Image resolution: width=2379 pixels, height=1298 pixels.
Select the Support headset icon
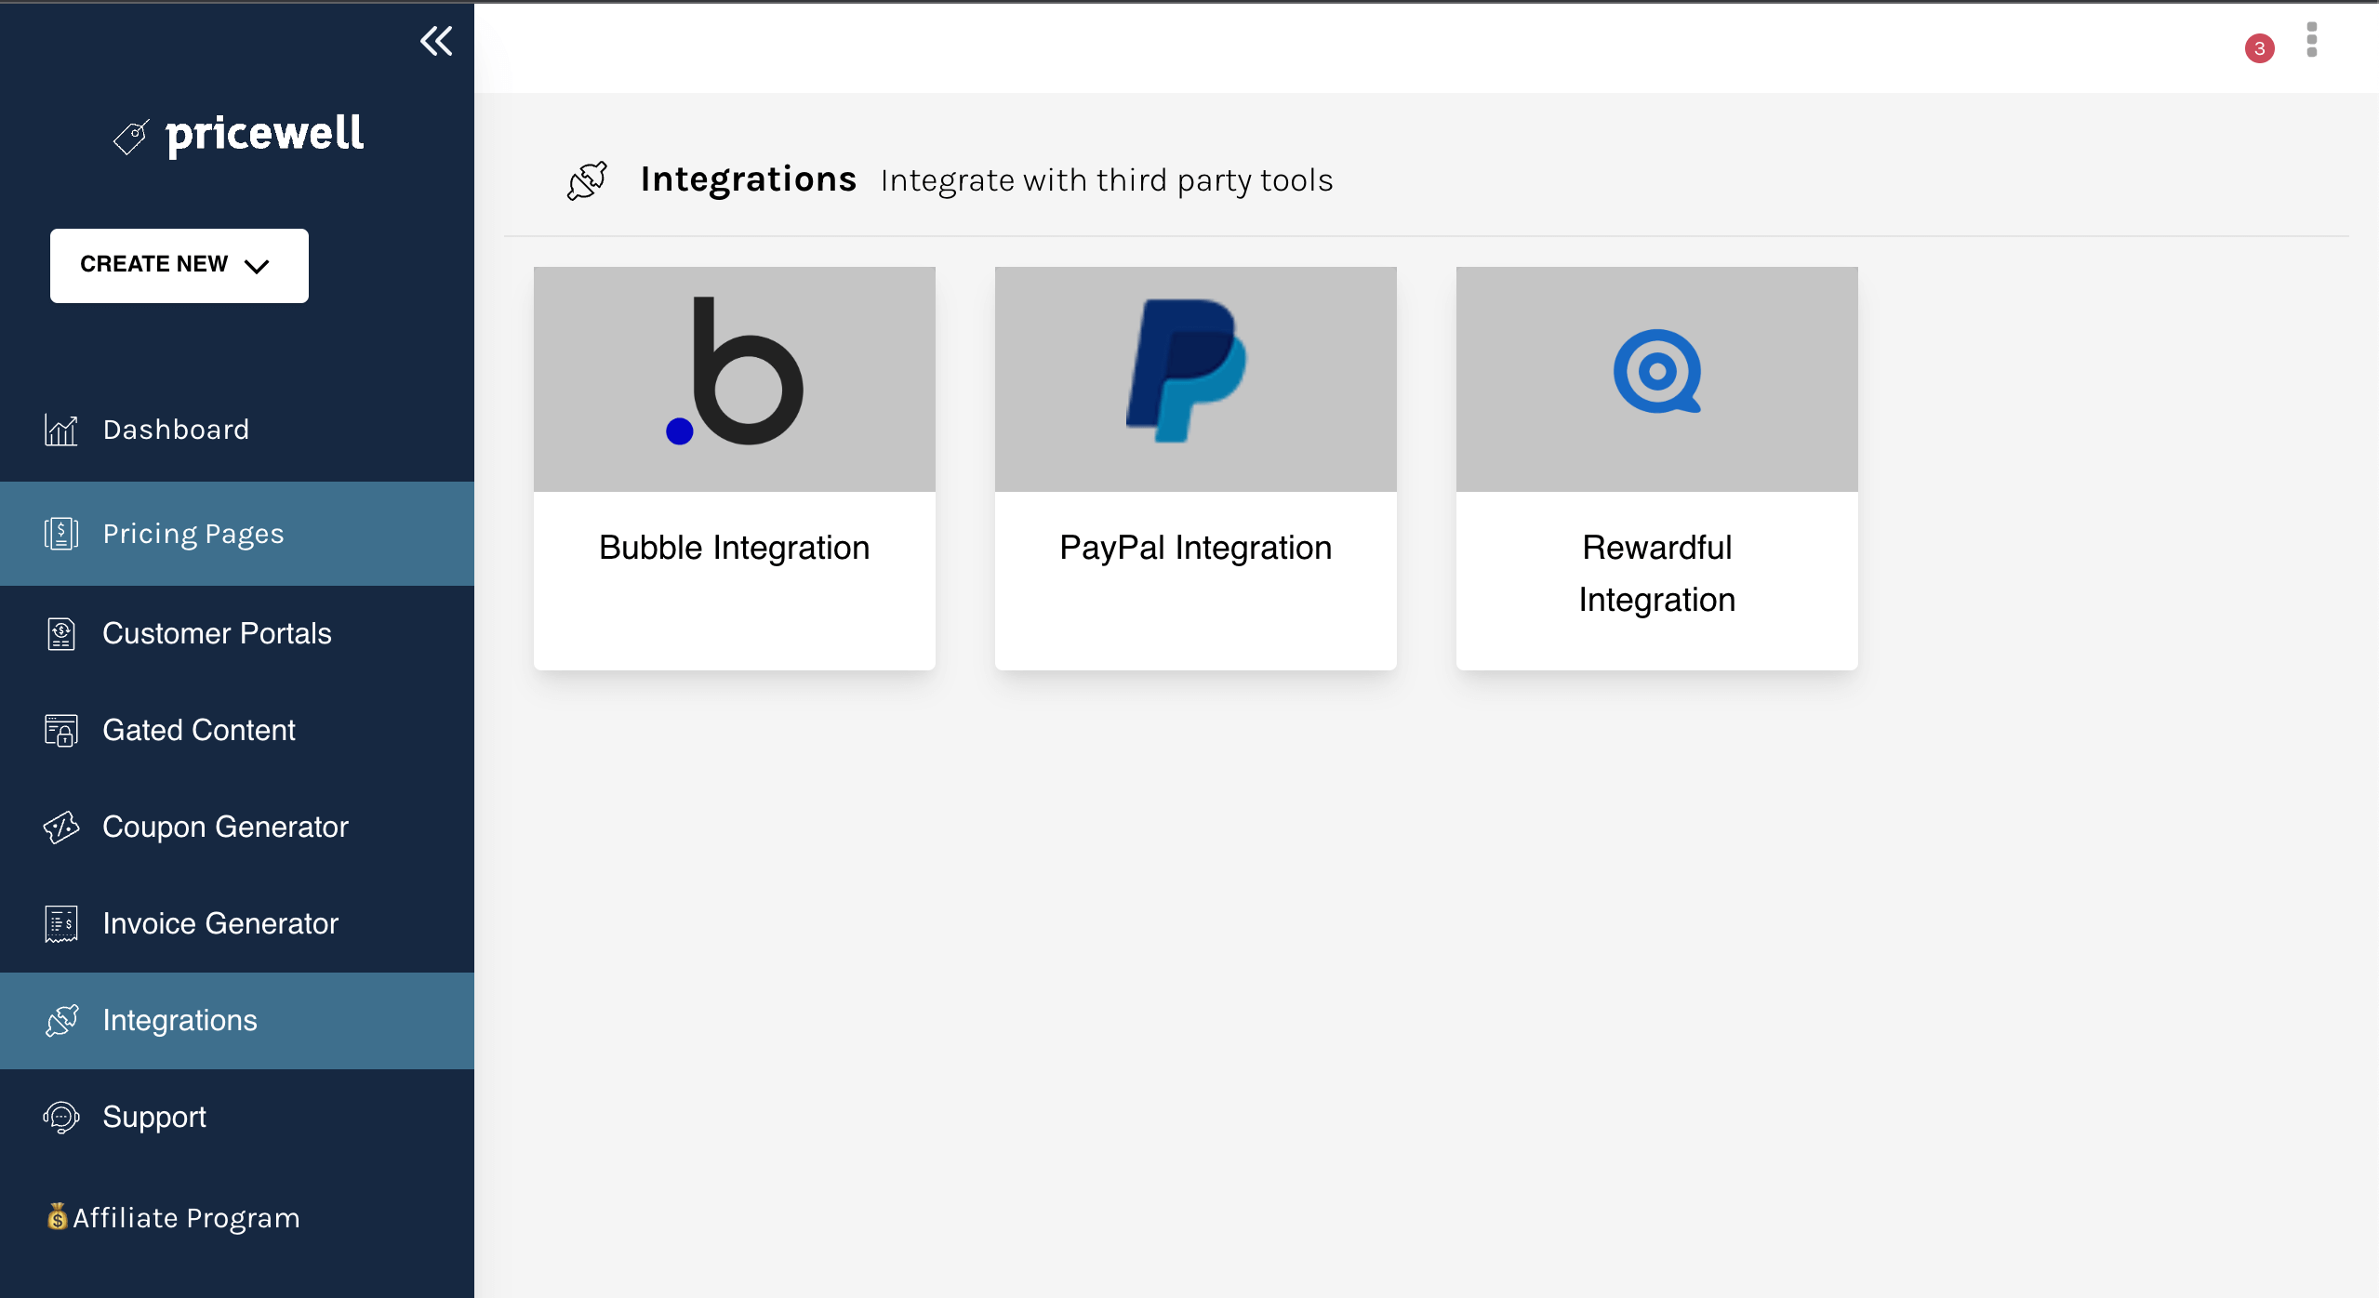60,1117
